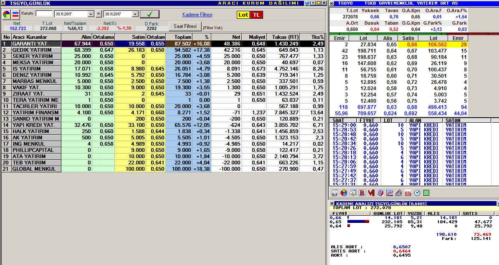
Task: Sort by the Alim column header
Action: (x=77, y=37)
